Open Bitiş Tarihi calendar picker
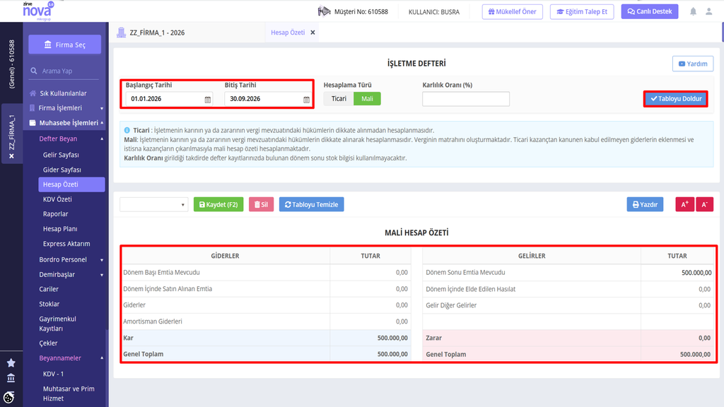The height and width of the screenshot is (407, 724). [x=307, y=99]
